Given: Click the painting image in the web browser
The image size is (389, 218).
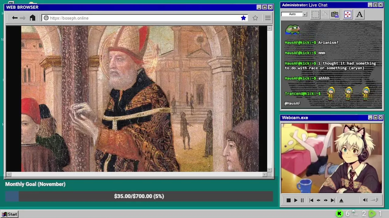Looking at the screenshot, I should [x=140, y=99].
